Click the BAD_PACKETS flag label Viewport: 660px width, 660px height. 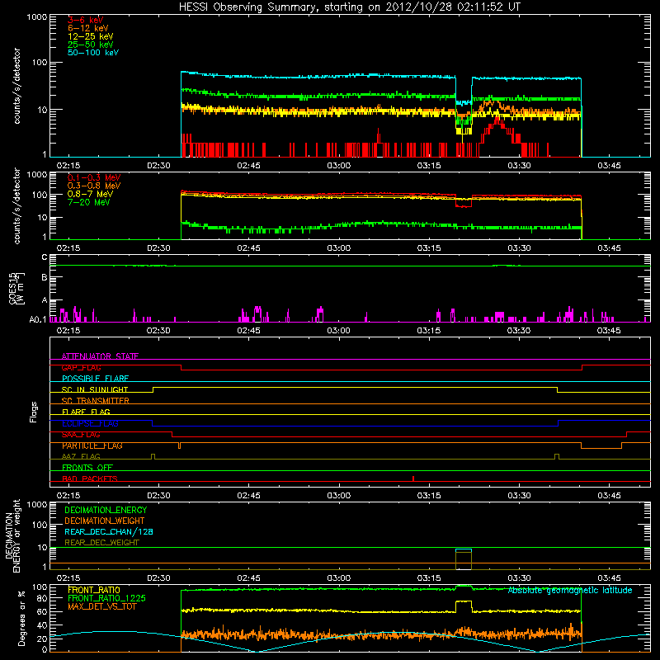[90, 478]
